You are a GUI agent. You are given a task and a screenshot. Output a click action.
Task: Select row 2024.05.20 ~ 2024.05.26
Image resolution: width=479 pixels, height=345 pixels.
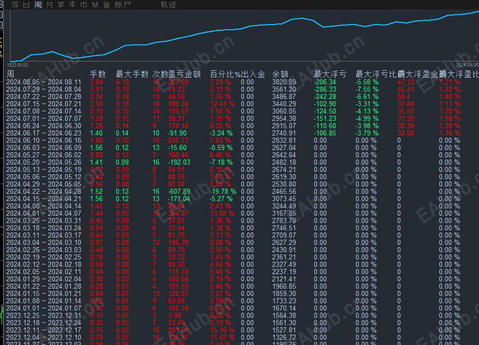[240, 163]
